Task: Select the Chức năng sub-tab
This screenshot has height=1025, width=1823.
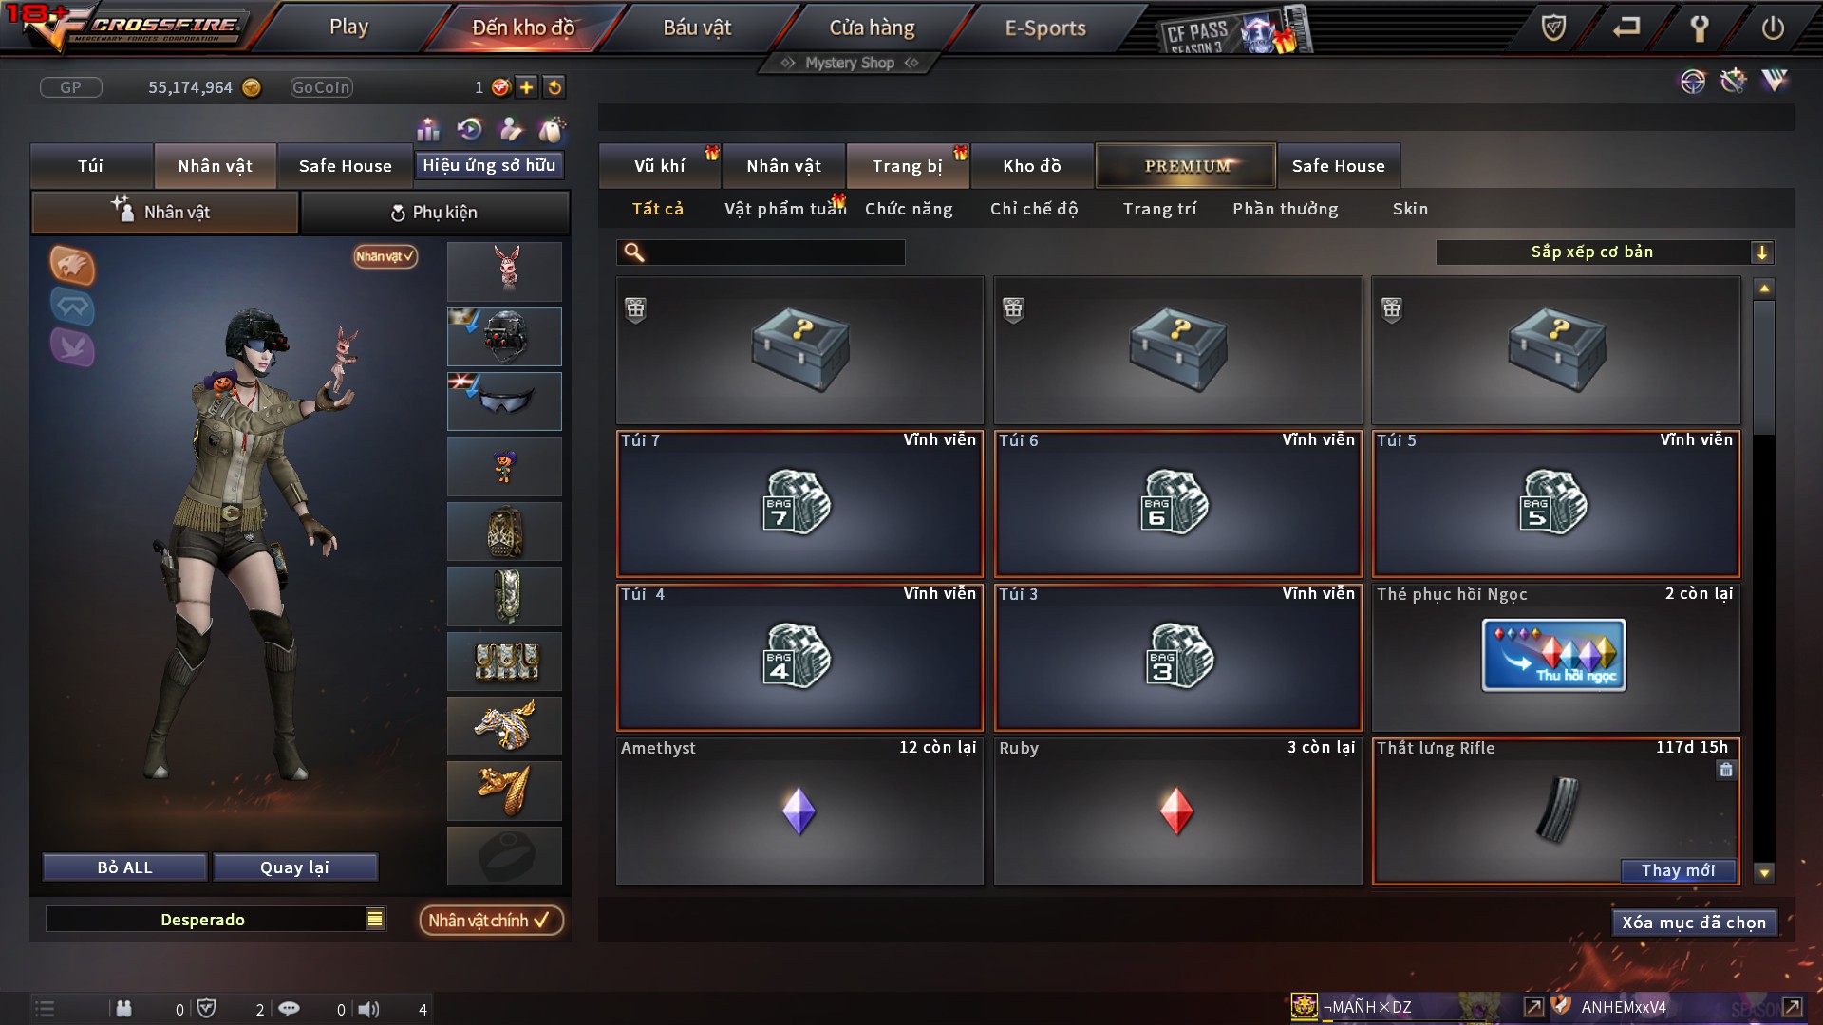Action: (909, 209)
